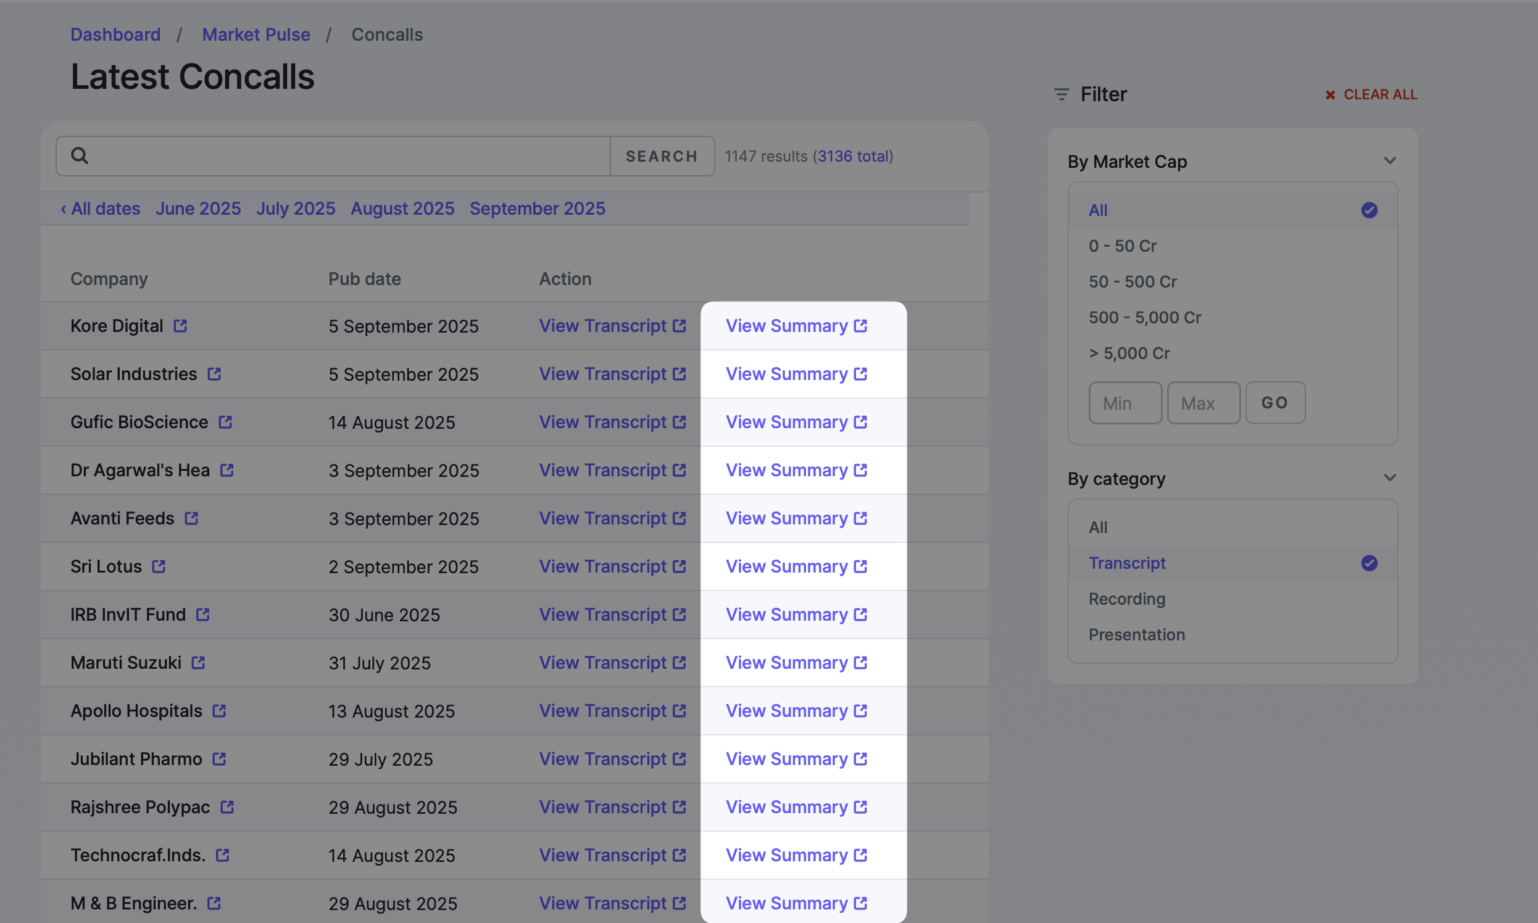
Task: View Summary for Avanti Feeds
Action: coord(796,518)
